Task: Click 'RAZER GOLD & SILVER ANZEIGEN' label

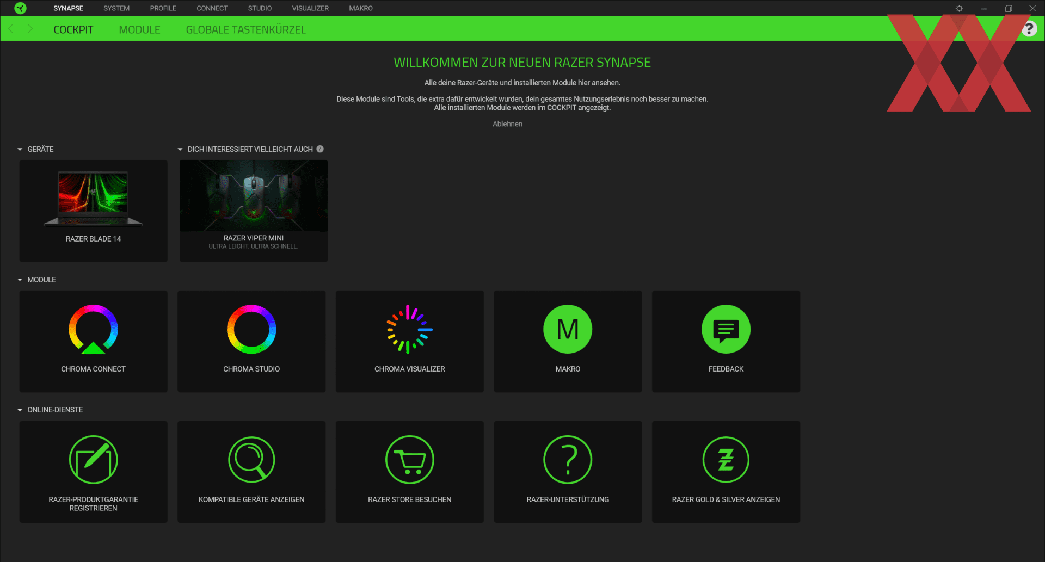Action: coord(726,499)
